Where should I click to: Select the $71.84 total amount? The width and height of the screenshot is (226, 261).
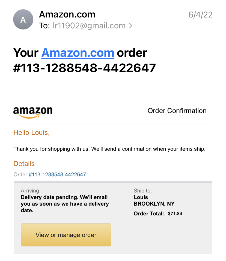(x=175, y=213)
